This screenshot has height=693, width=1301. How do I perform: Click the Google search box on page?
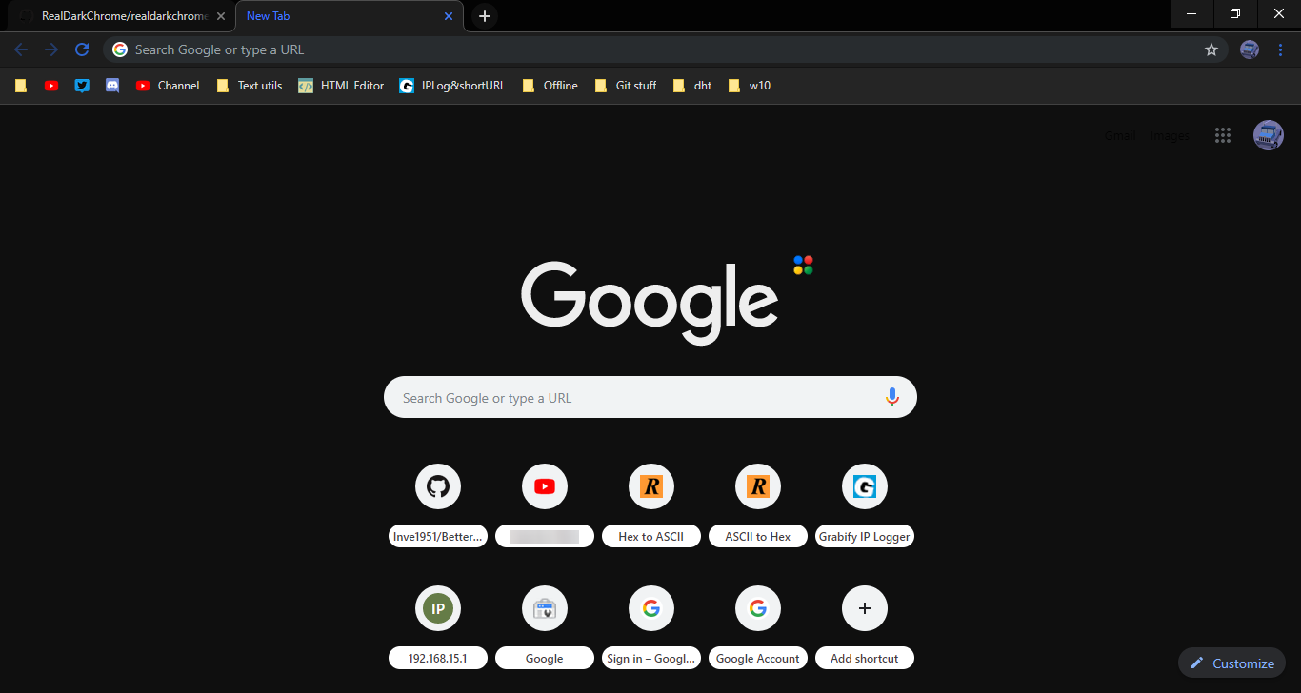650,397
